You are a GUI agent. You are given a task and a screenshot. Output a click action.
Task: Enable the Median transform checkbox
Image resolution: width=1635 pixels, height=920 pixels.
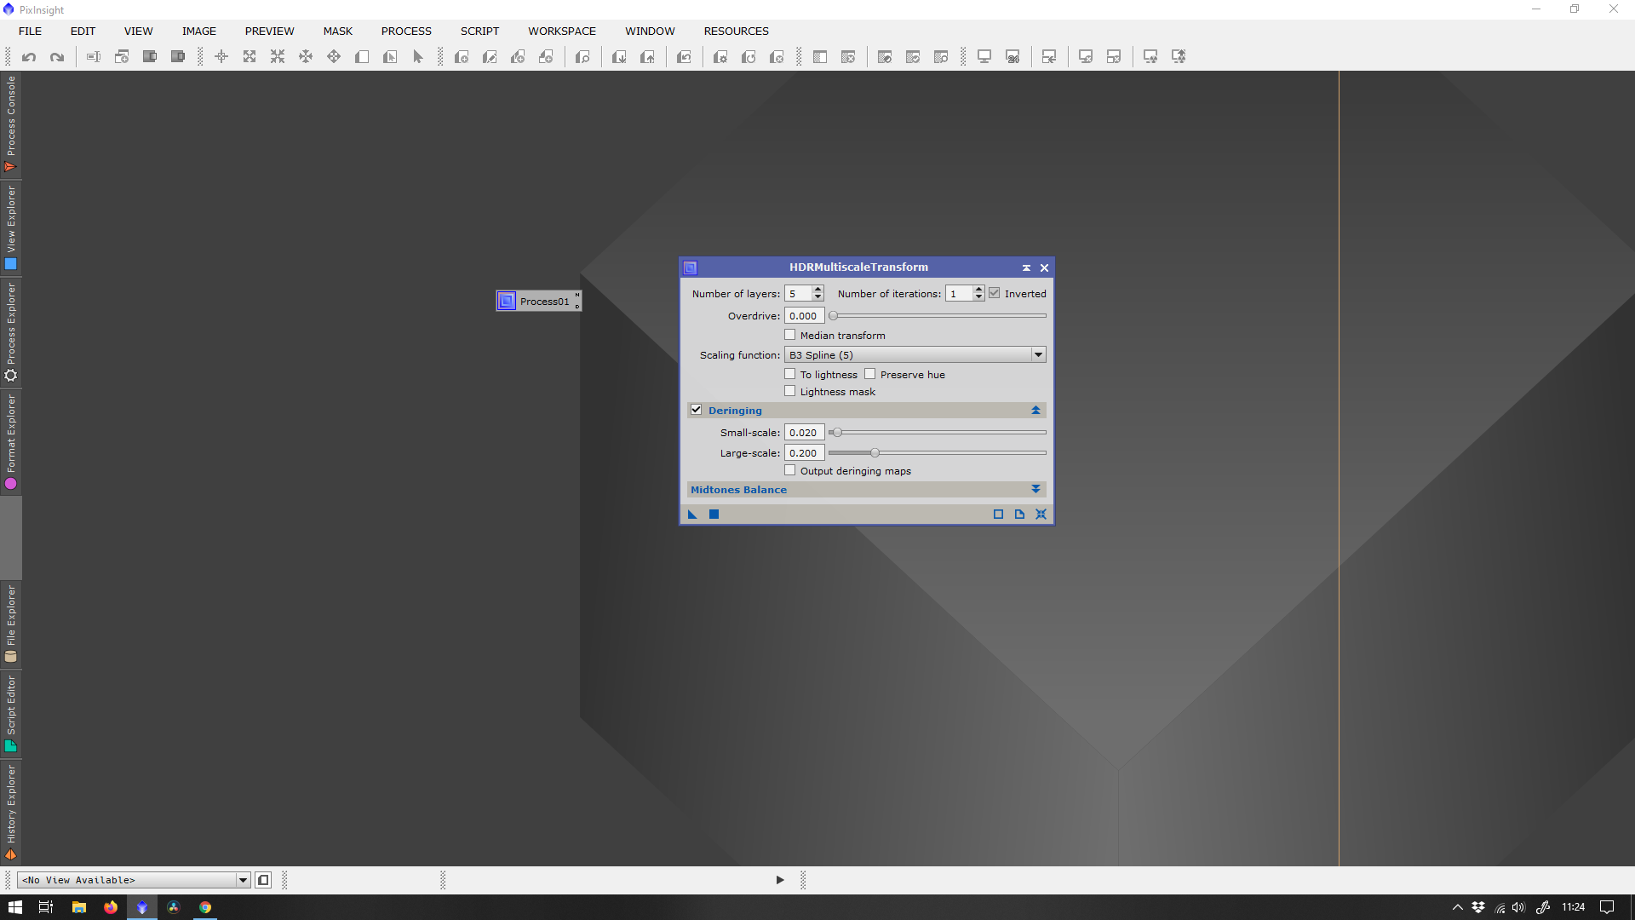pyautogui.click(x=789, y=335)
